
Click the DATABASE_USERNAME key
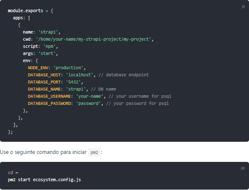coord(49,96)
